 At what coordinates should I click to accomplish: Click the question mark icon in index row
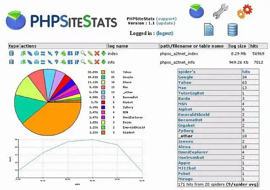pyautogui.click(x=57, y=54)
